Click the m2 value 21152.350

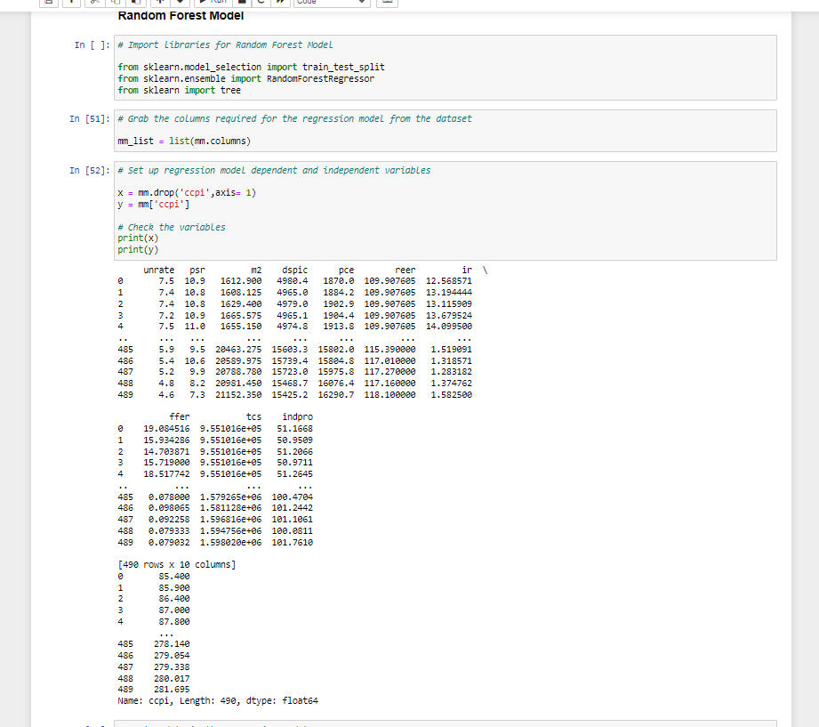(238, 395)
